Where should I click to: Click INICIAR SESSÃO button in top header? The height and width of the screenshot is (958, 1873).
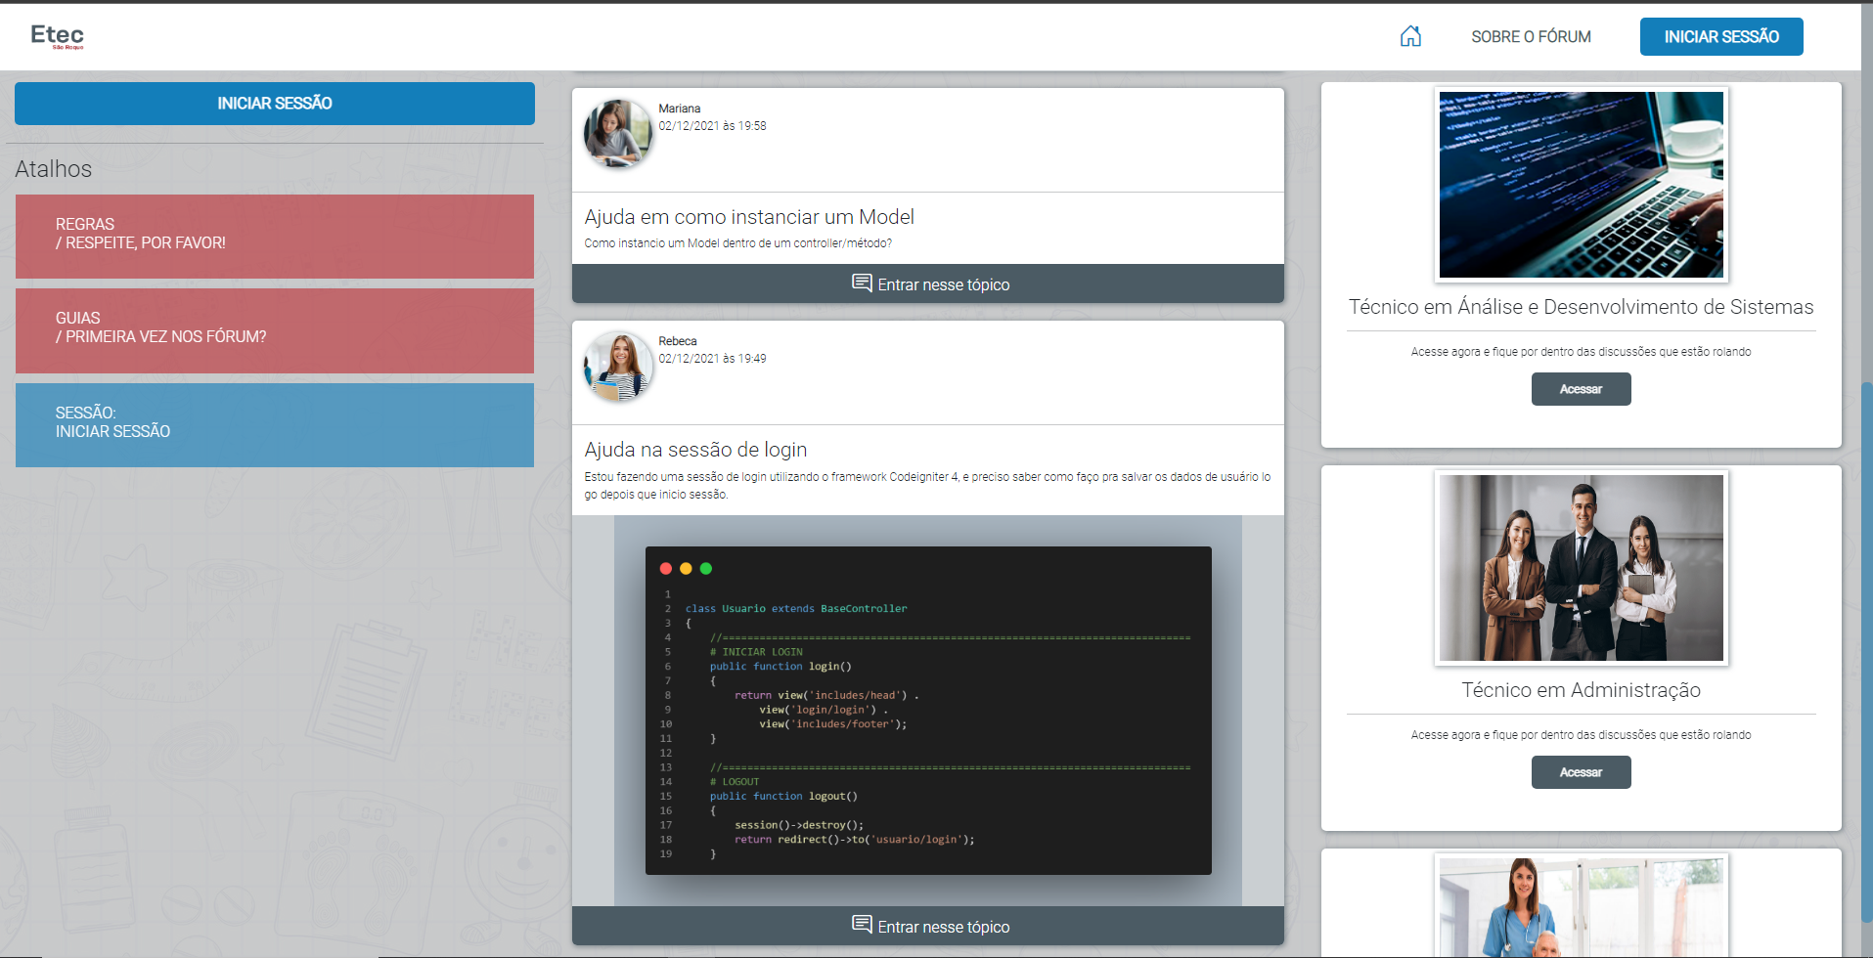pos(1721,37)
